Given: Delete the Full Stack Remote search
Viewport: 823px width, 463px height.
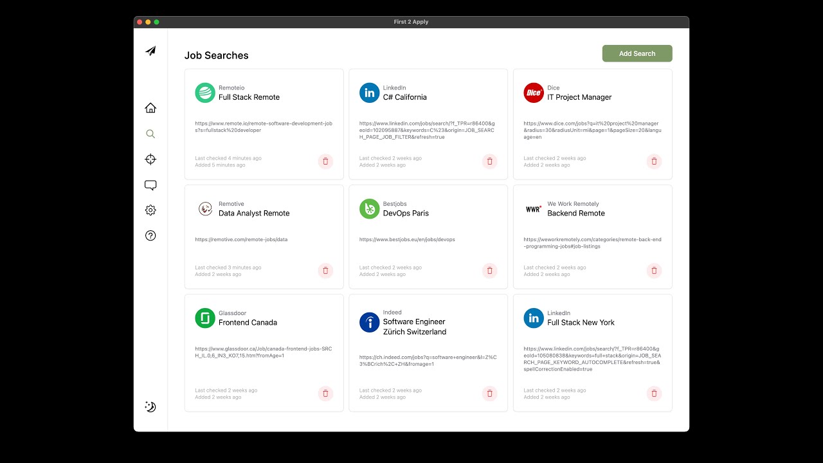Looking at the screenshot, I should (x=325, y=161).
